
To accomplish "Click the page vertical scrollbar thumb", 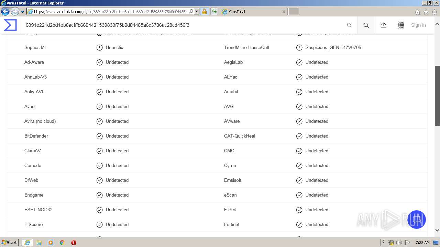I will pos(437,96).
